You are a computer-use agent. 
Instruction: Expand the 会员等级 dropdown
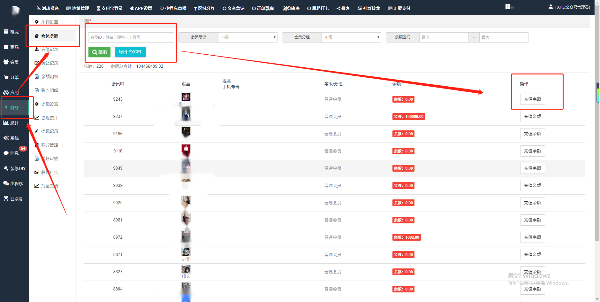click(247, 37)
